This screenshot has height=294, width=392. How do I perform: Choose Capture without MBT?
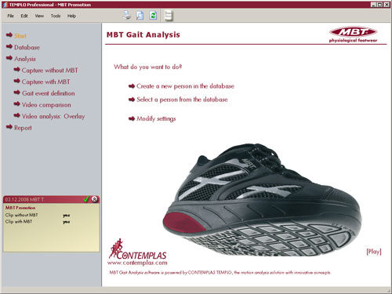[49, 71]
